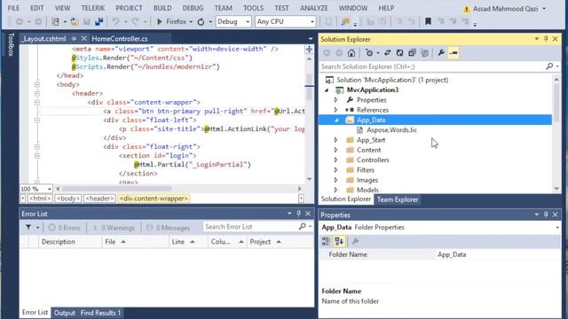Click the <body> breadcrumb
This screenshot has height=319, width=568.
coord(67,198)
